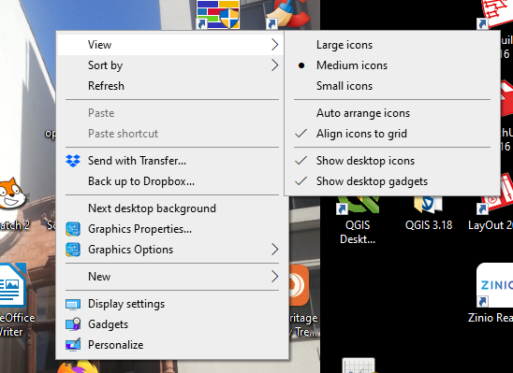Image resolution: width=513 pixels, height=373 pixels.
Task: Click the Display settings monitor icon
Action: (x=73, y=304)
